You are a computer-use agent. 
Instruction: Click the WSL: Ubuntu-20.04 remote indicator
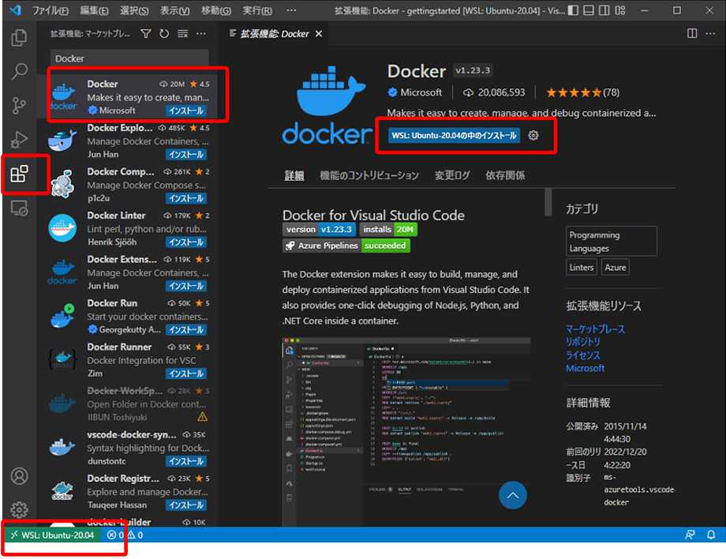coord(52,535)
